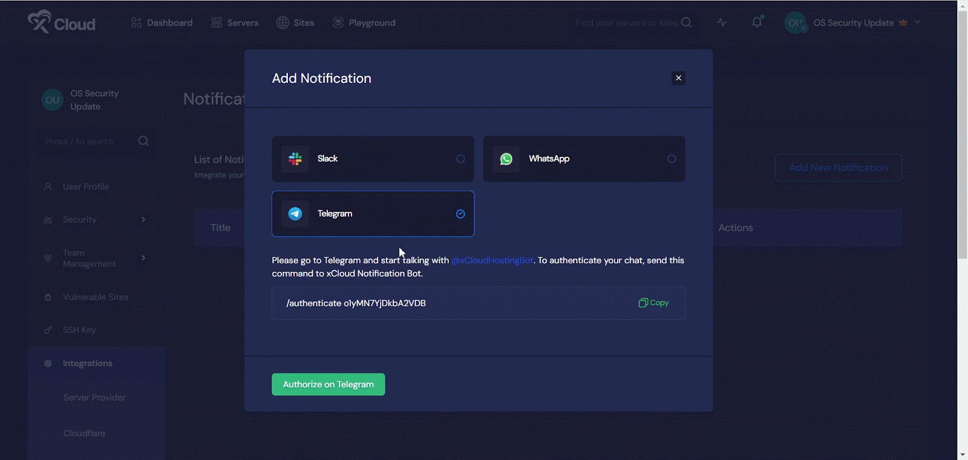Click the notifications bell icon
The image size is (968, 460).
(x=756, y=22)
